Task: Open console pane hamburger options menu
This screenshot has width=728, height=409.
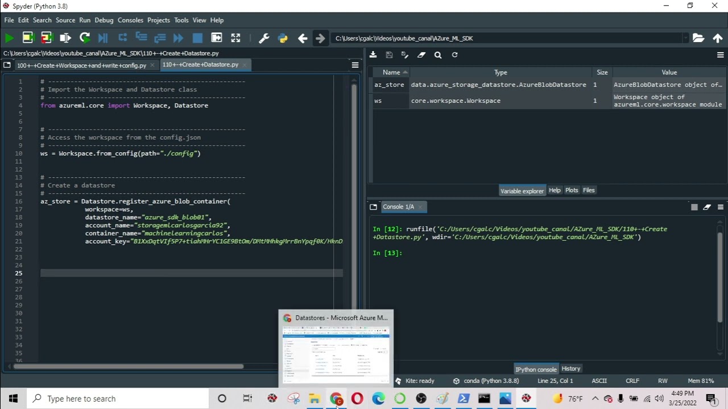Action: click(x=720, y=207)
